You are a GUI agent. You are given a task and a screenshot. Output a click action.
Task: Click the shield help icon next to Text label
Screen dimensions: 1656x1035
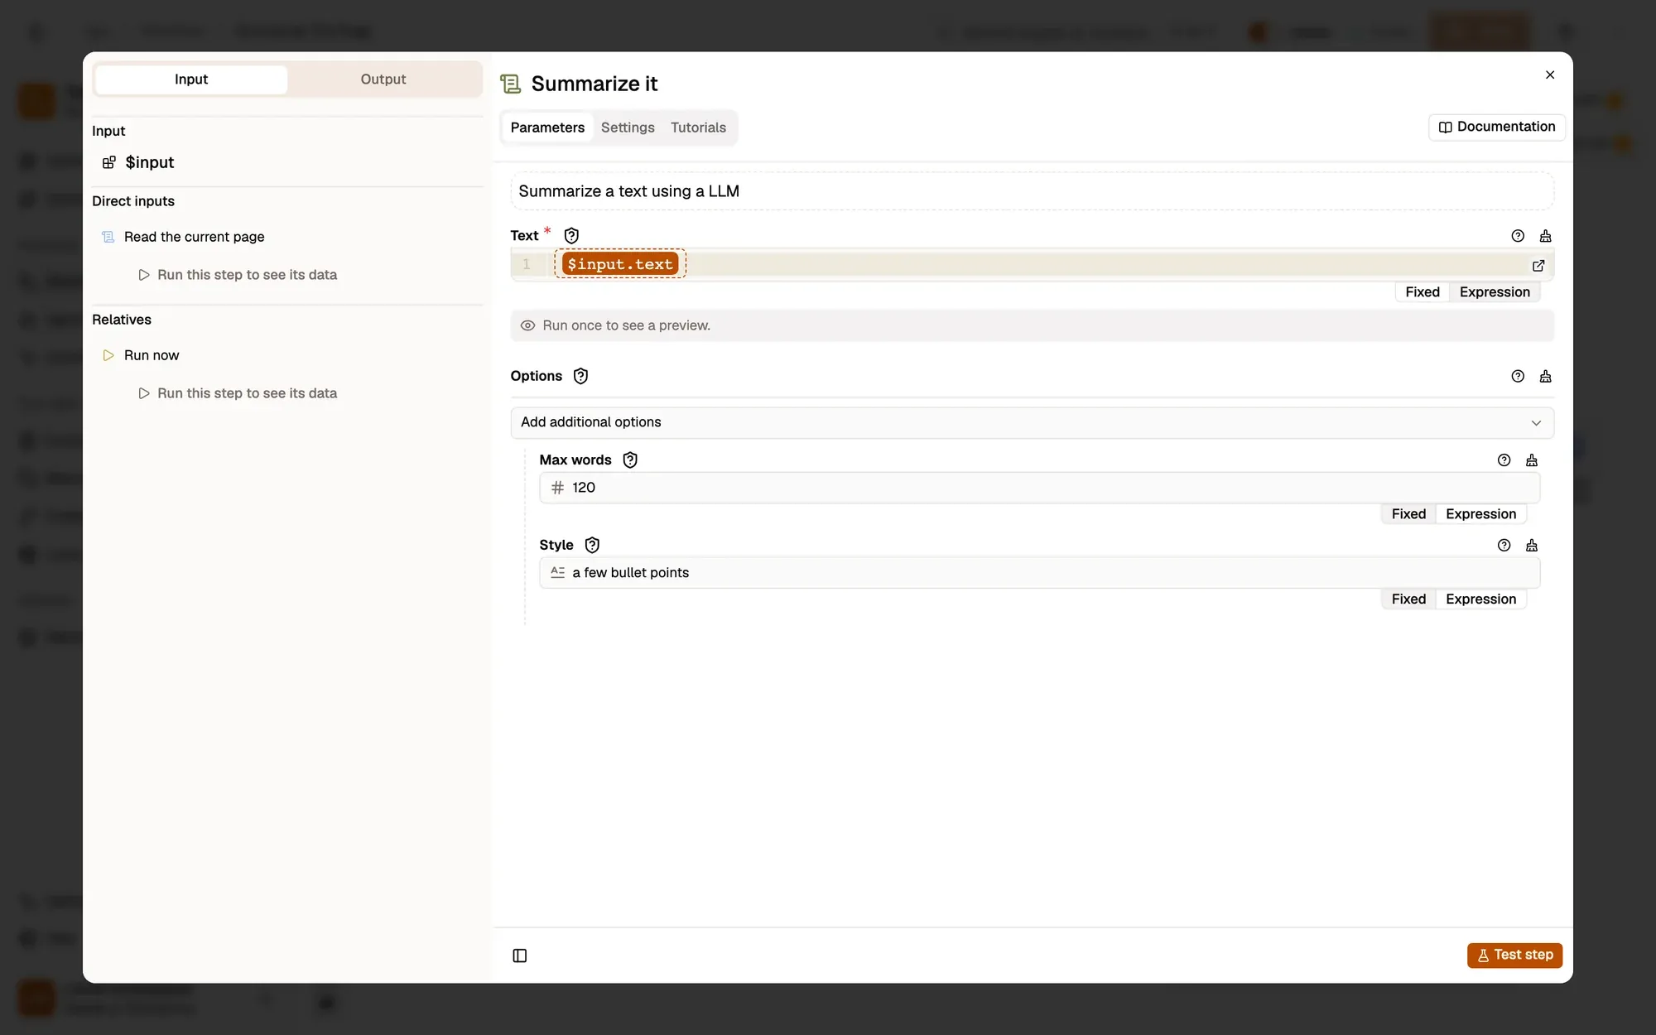[x=571, y=236]
